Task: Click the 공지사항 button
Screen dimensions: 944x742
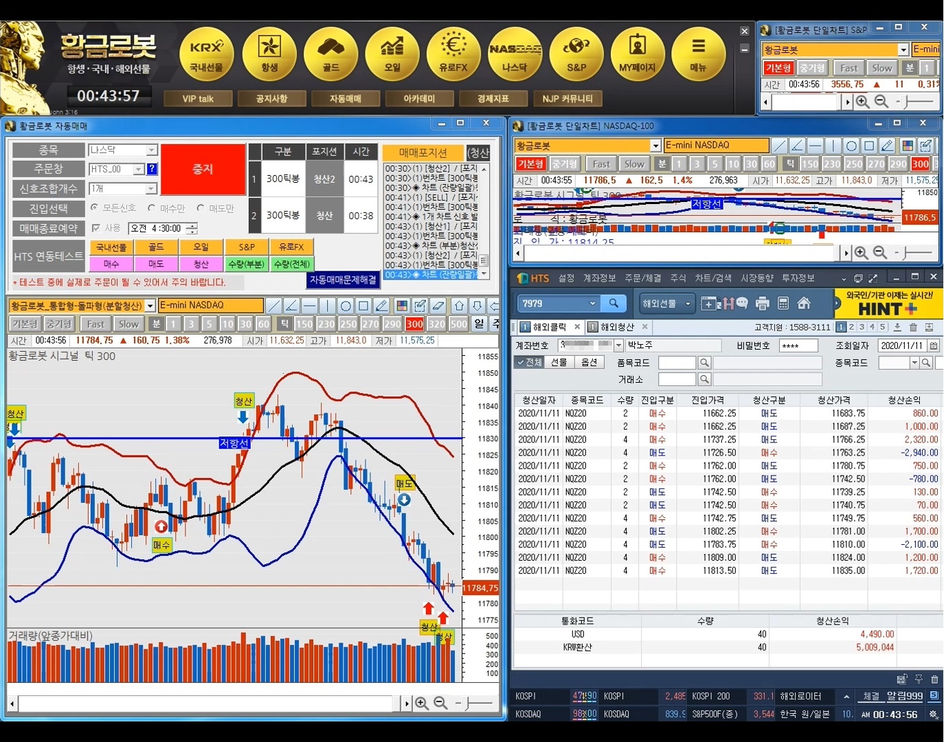Action: coord(271,99)
